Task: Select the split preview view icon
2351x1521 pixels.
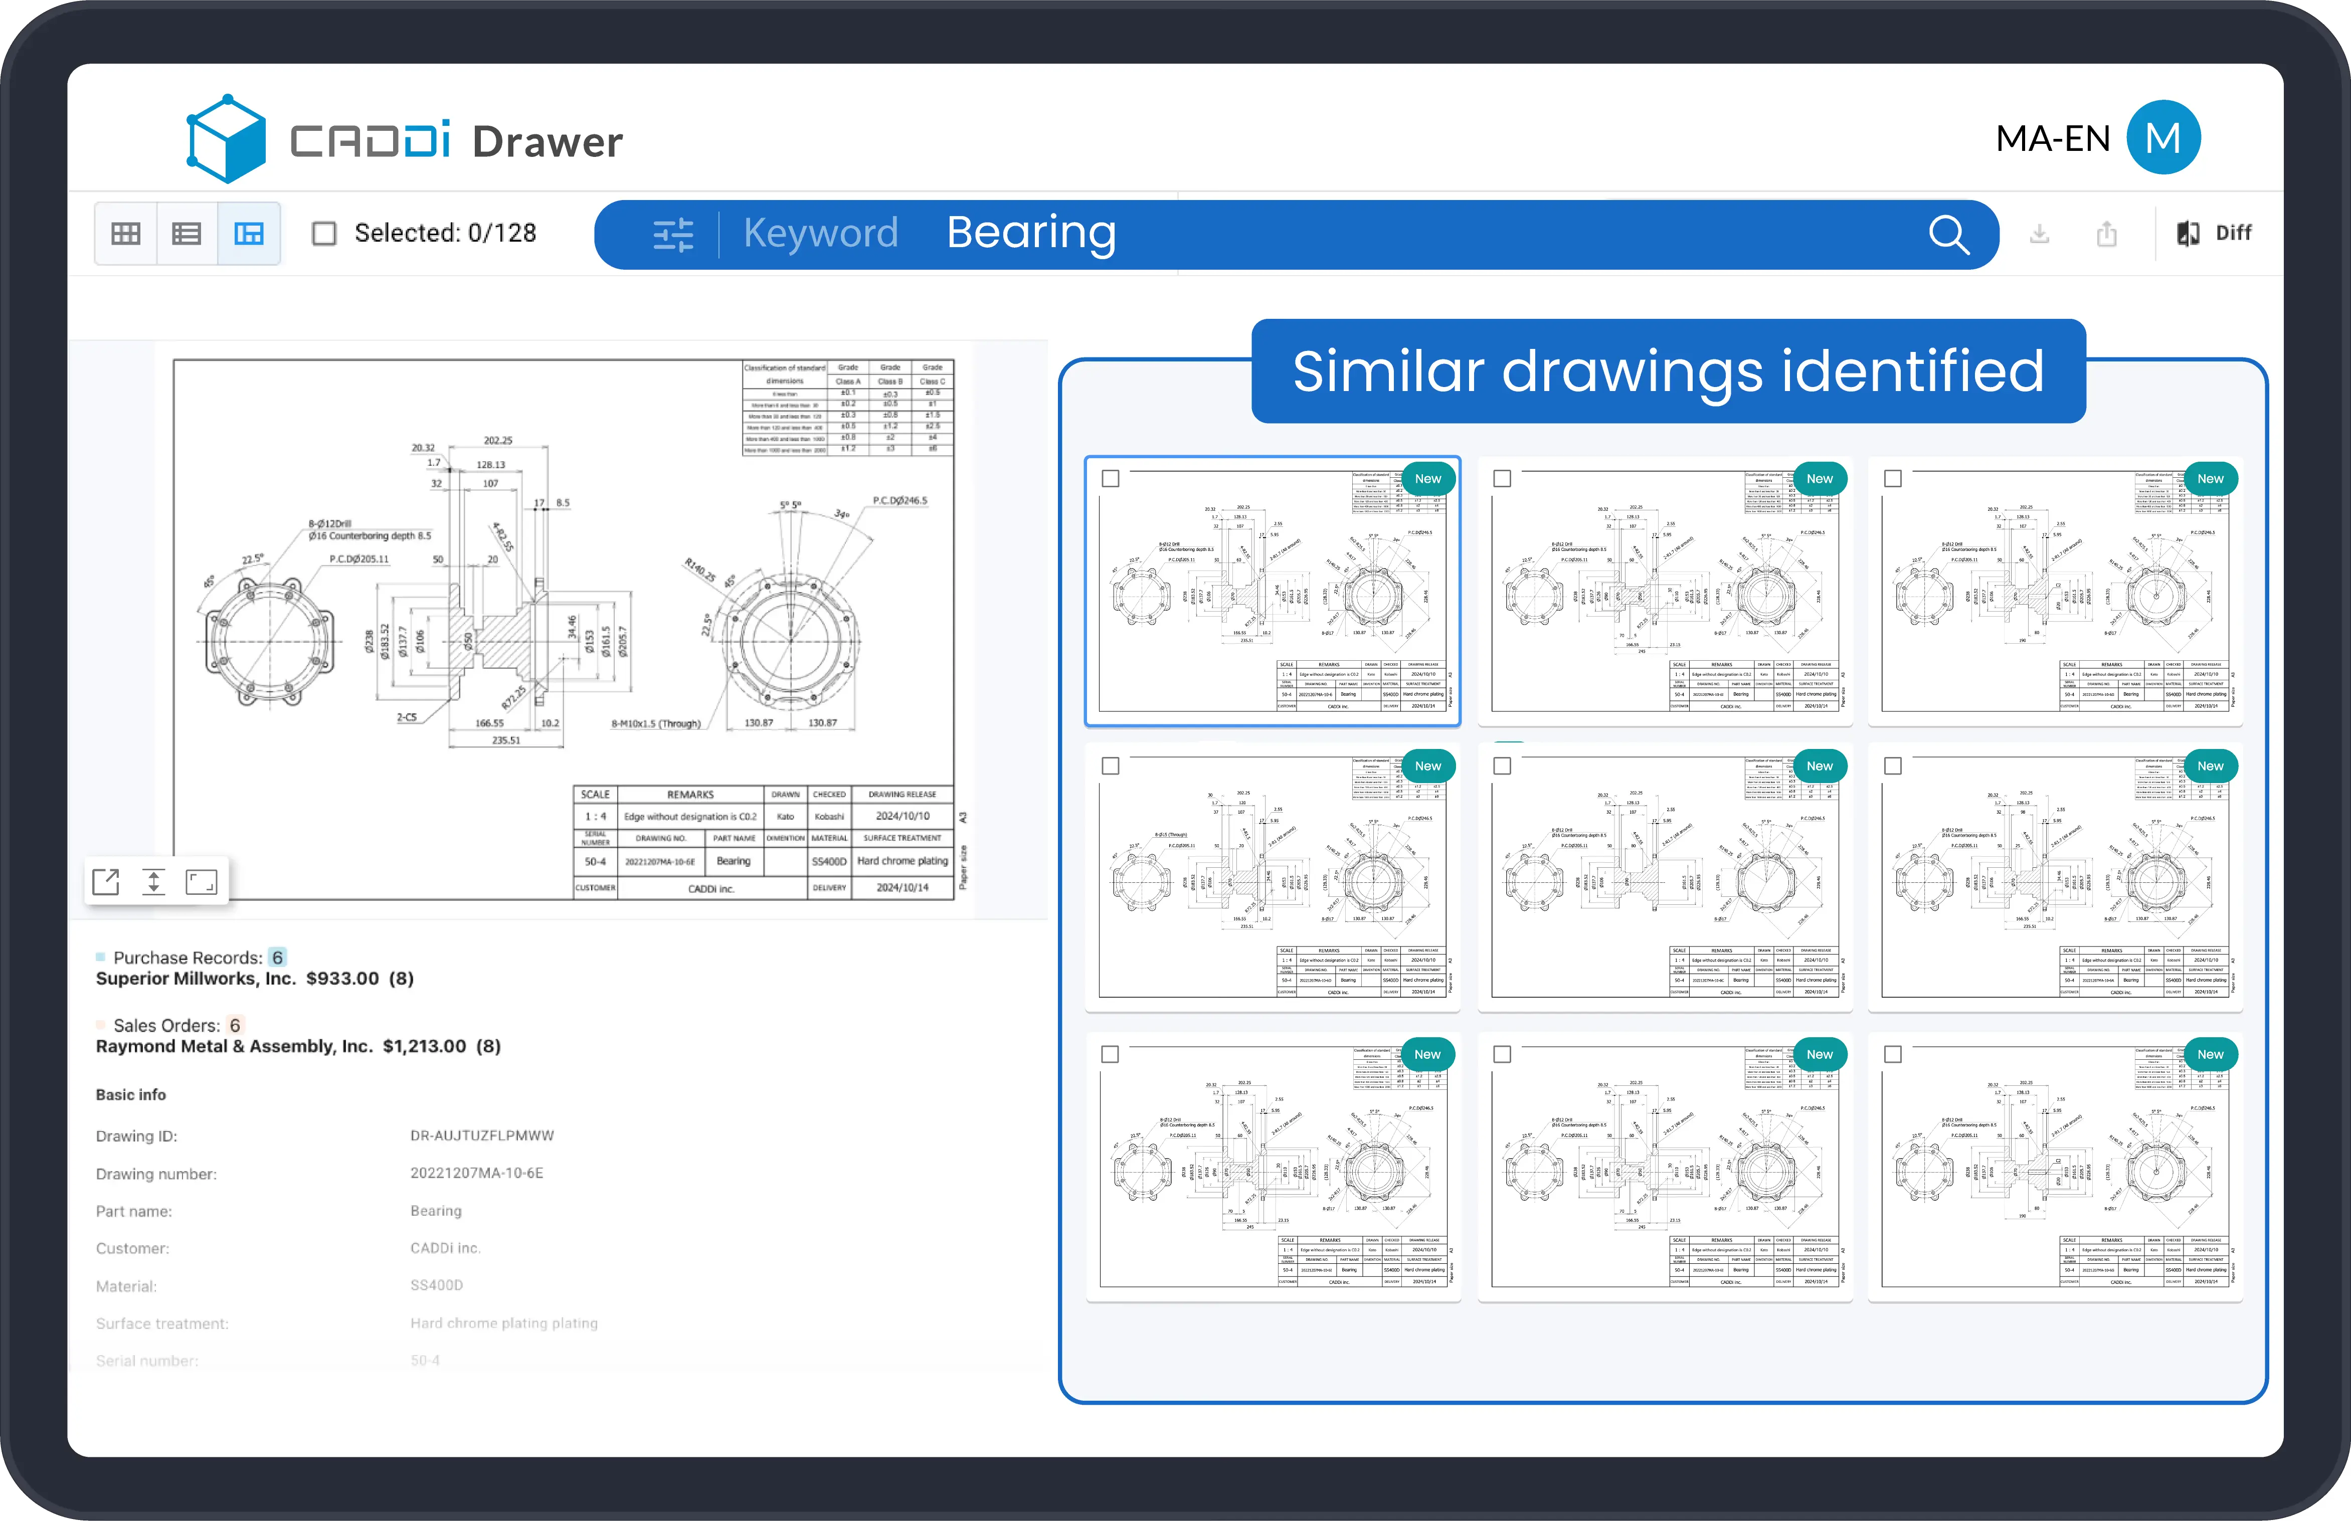Action: 249,234
